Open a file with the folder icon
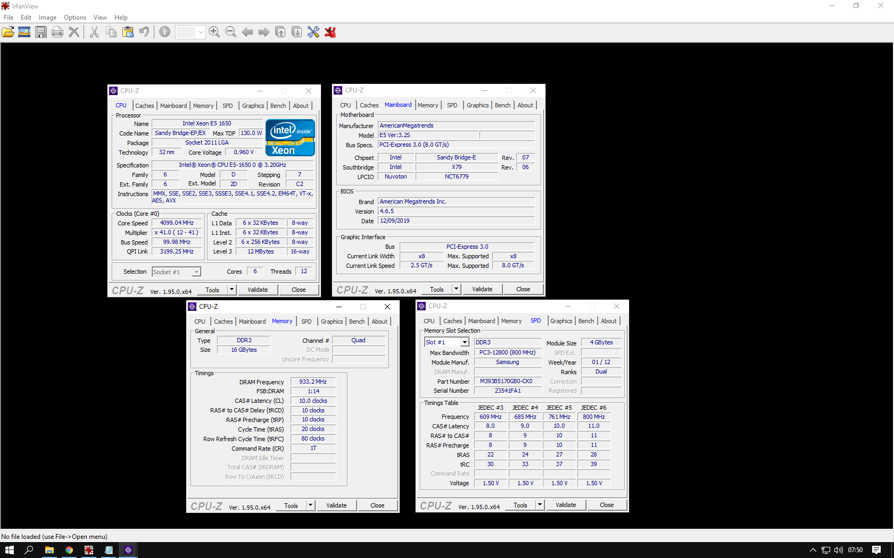This screenshot has height=558, width=894. click(x=8, y=32)
